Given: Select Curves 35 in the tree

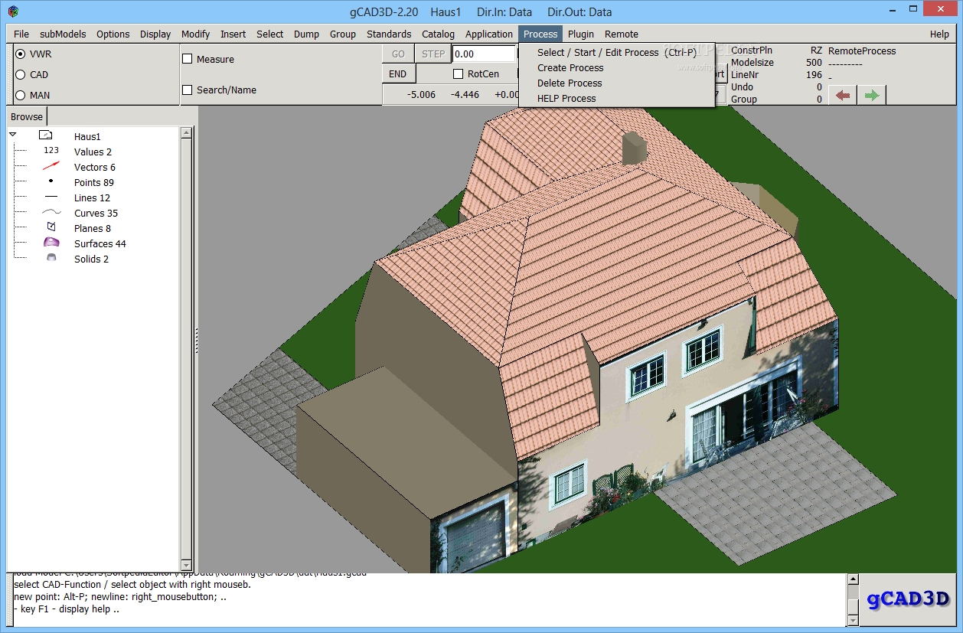Looking at the screenshot, I should point(96,213).
